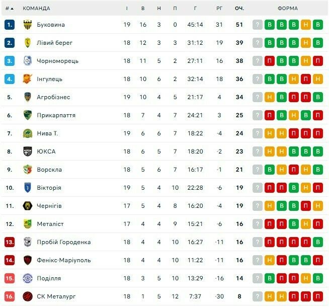Open Чорноморець team crest

[x=28, y=61]
